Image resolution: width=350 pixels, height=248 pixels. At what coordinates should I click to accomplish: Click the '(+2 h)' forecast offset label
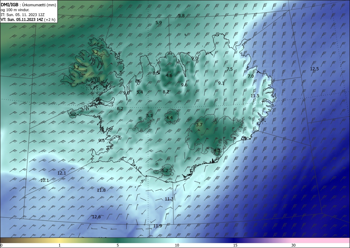tap(50, 20)
